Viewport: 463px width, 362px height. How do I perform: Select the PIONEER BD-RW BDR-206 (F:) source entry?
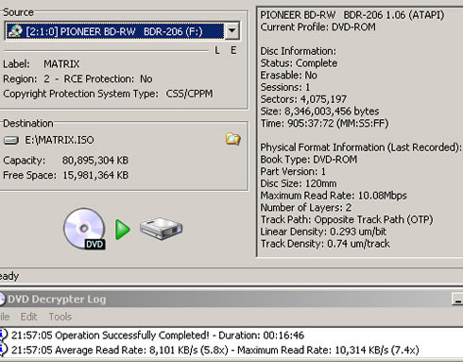pos(114,31)
